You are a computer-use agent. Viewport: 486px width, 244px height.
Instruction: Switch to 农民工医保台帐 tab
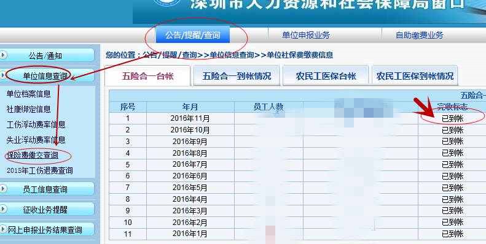click(x=326, y=76)
